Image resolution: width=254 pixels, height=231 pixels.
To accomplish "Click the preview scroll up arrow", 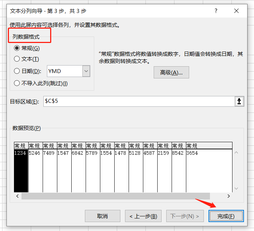I will (x=236, y=153).
